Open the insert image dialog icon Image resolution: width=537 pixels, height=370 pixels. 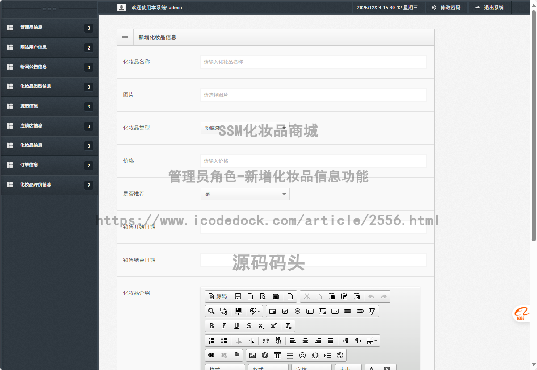[253, 355]
